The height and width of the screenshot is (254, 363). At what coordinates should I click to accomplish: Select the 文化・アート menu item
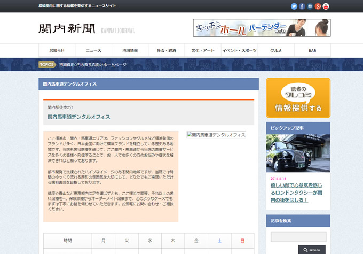click(x=203, y=50)
